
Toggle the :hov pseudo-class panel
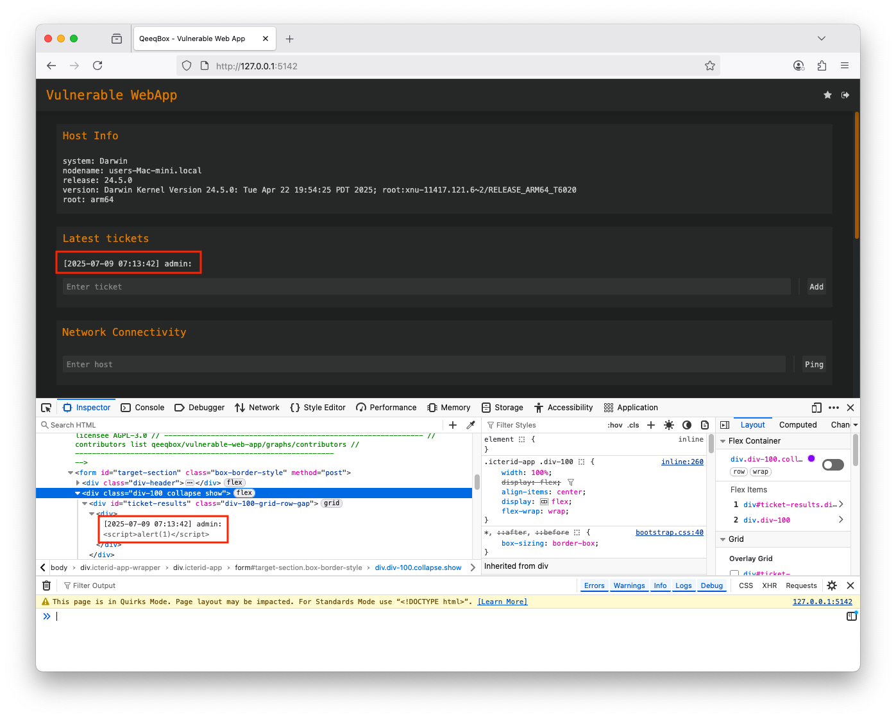coord(615,425)
